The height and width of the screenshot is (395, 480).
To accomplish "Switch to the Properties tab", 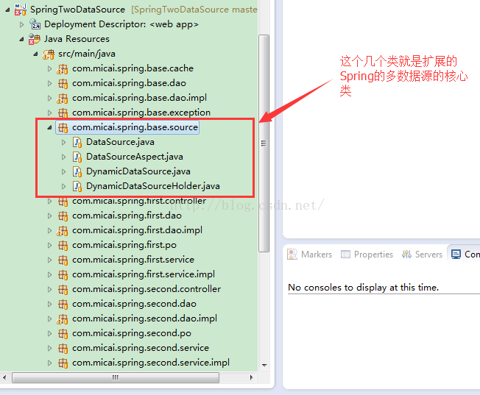I will tap(367, 255).
